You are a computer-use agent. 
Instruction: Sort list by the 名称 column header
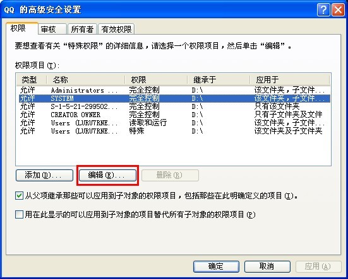[x=86, y=79]
